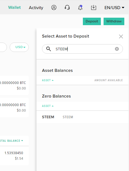Click the 1.53938450 balance row
129x171 pixels.
14,156
